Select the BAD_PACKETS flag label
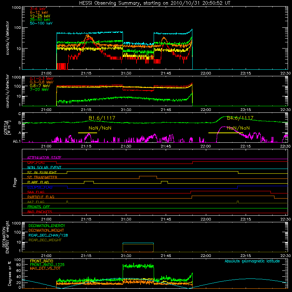Image resolution: width=292 pixels, height=292 pixels. (x=40, y=212)
